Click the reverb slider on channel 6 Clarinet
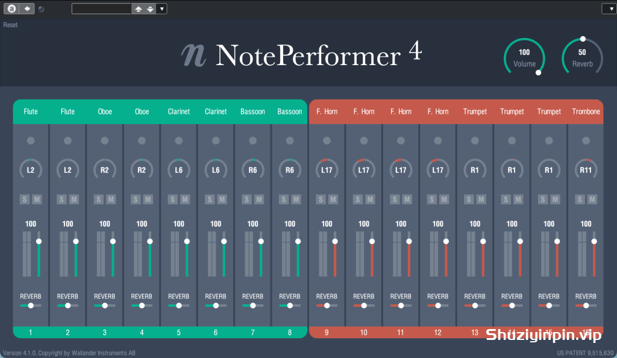Viewport: 617px width, 358px height. [x=216, y=306]
